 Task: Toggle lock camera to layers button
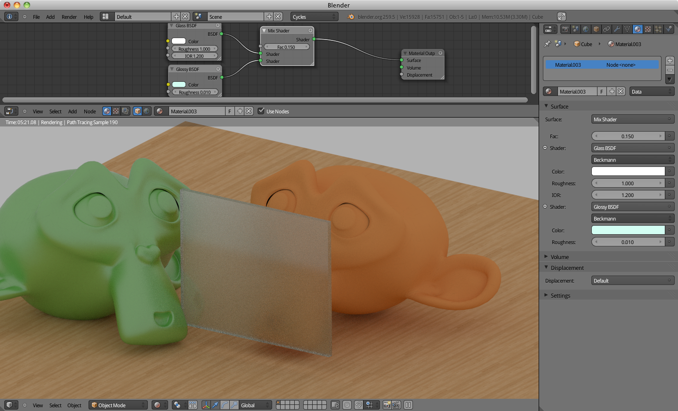pos(335,405)
